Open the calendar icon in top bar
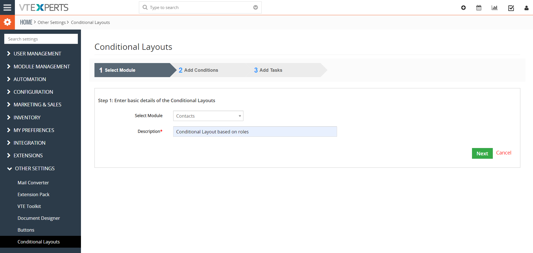This screenshot has width=533, height=253. (479, 8)
